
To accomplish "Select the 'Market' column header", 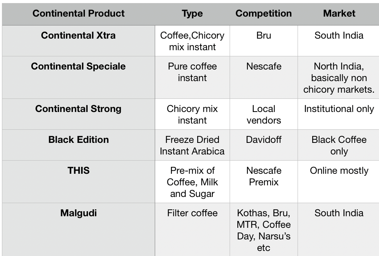I will pos(339,14).
